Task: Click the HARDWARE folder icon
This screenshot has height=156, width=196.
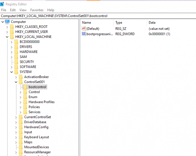Action: (16, 52)
